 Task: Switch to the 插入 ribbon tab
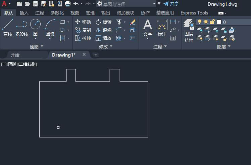(24, 13)
